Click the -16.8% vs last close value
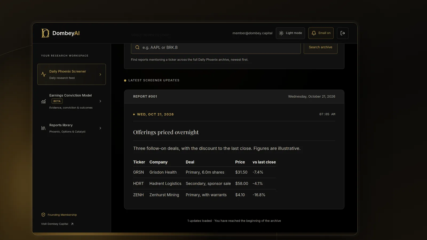 259,195
